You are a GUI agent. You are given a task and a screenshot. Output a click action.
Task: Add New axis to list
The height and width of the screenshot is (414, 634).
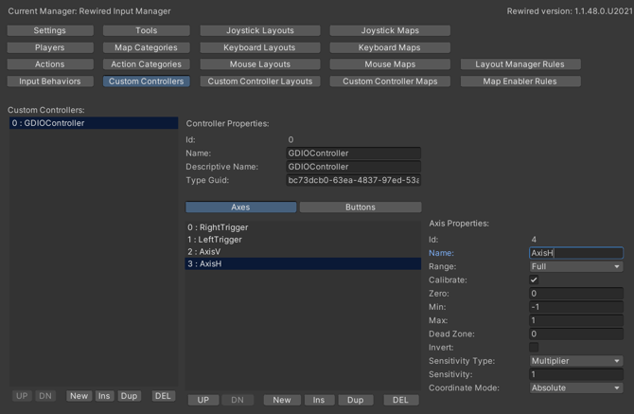[x=282, y=400]
